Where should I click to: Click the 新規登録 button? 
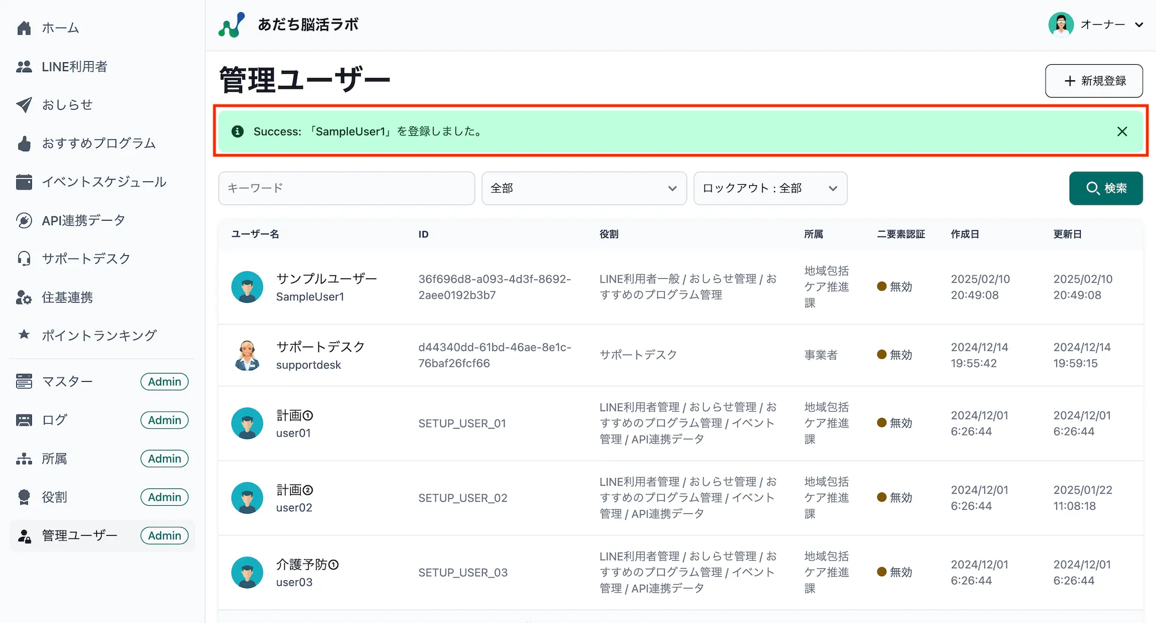[1093, 81]
